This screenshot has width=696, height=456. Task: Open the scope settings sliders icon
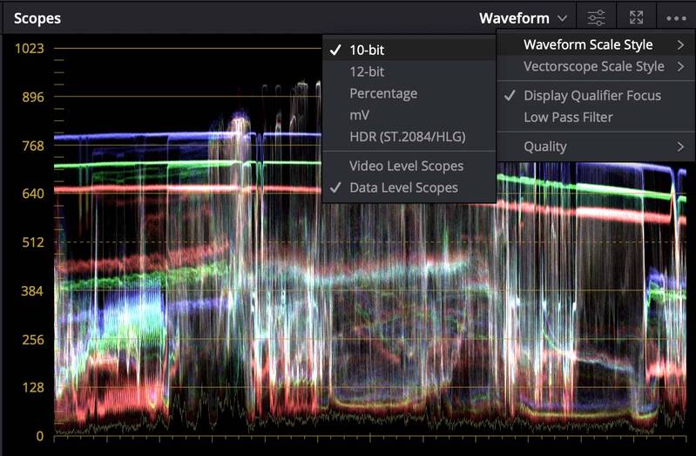click(x=596, y=18)
